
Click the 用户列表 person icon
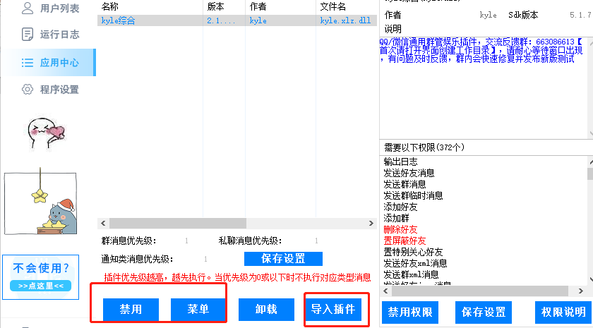(x=28, y=8)
